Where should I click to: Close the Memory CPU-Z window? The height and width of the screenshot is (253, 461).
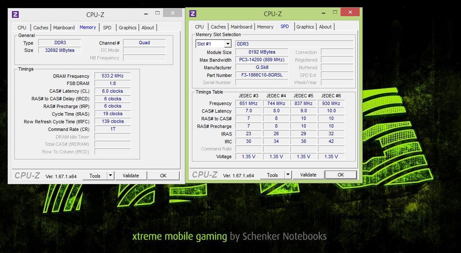172,13
